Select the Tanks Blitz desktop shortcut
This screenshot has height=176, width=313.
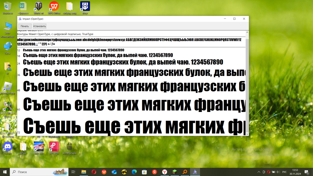38,148
